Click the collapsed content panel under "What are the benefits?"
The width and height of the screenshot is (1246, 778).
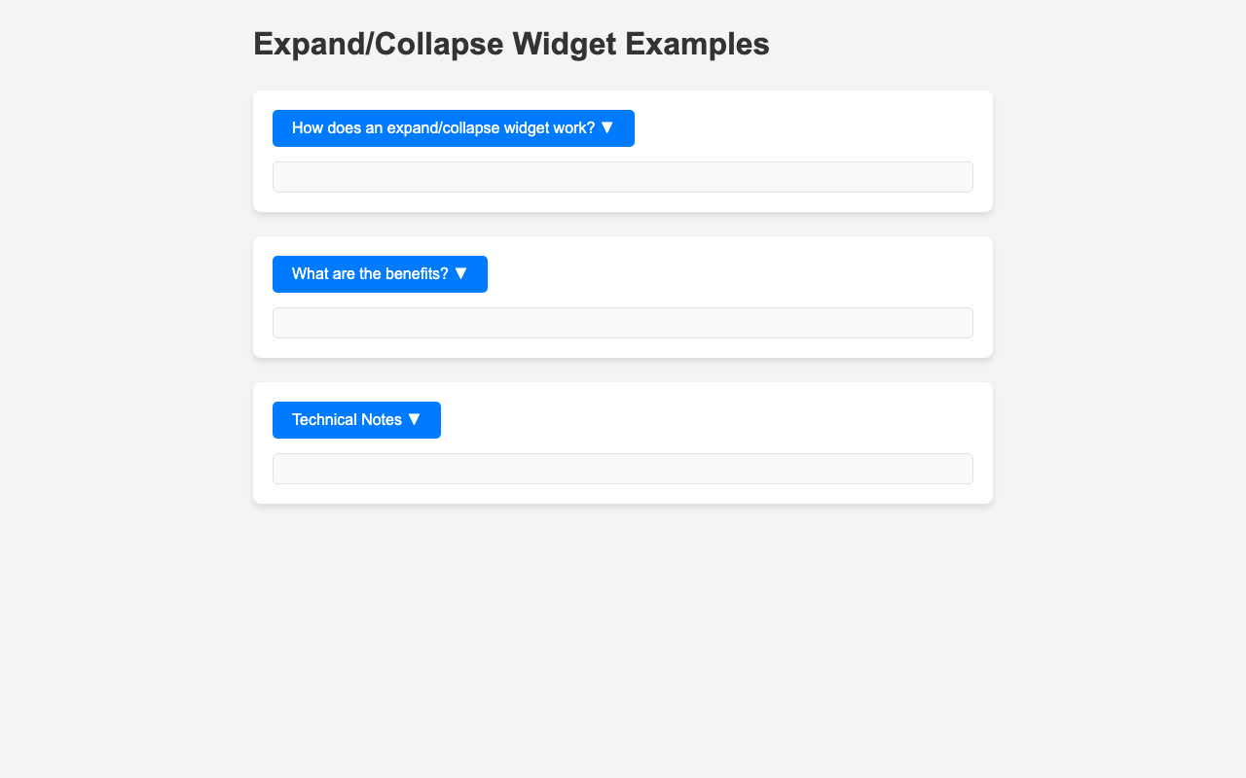tap(622, 325)
